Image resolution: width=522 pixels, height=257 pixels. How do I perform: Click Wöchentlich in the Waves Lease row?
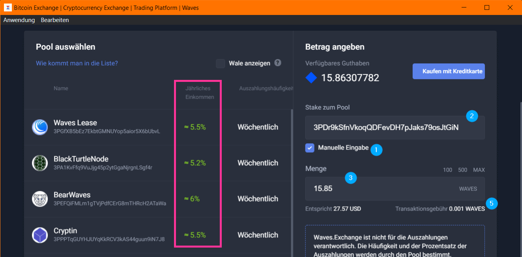pyautogui.click(x=258, y=127)
